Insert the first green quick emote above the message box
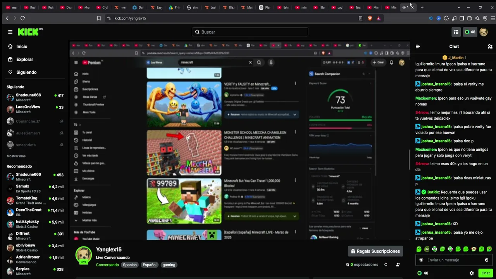This screenshot has width=496, height=279. pyautogui.click(x=419, y=249)
